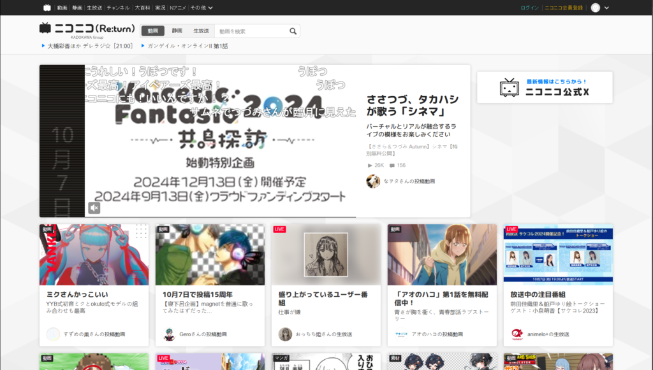
Task: Open animelo+の生放送 link
Action: 548,334
